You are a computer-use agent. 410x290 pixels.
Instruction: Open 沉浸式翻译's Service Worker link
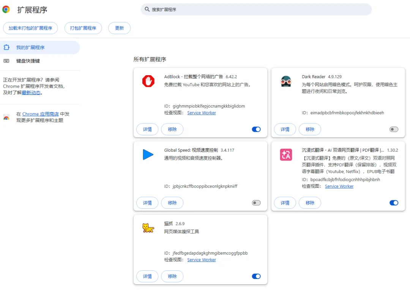coord(339,186)
